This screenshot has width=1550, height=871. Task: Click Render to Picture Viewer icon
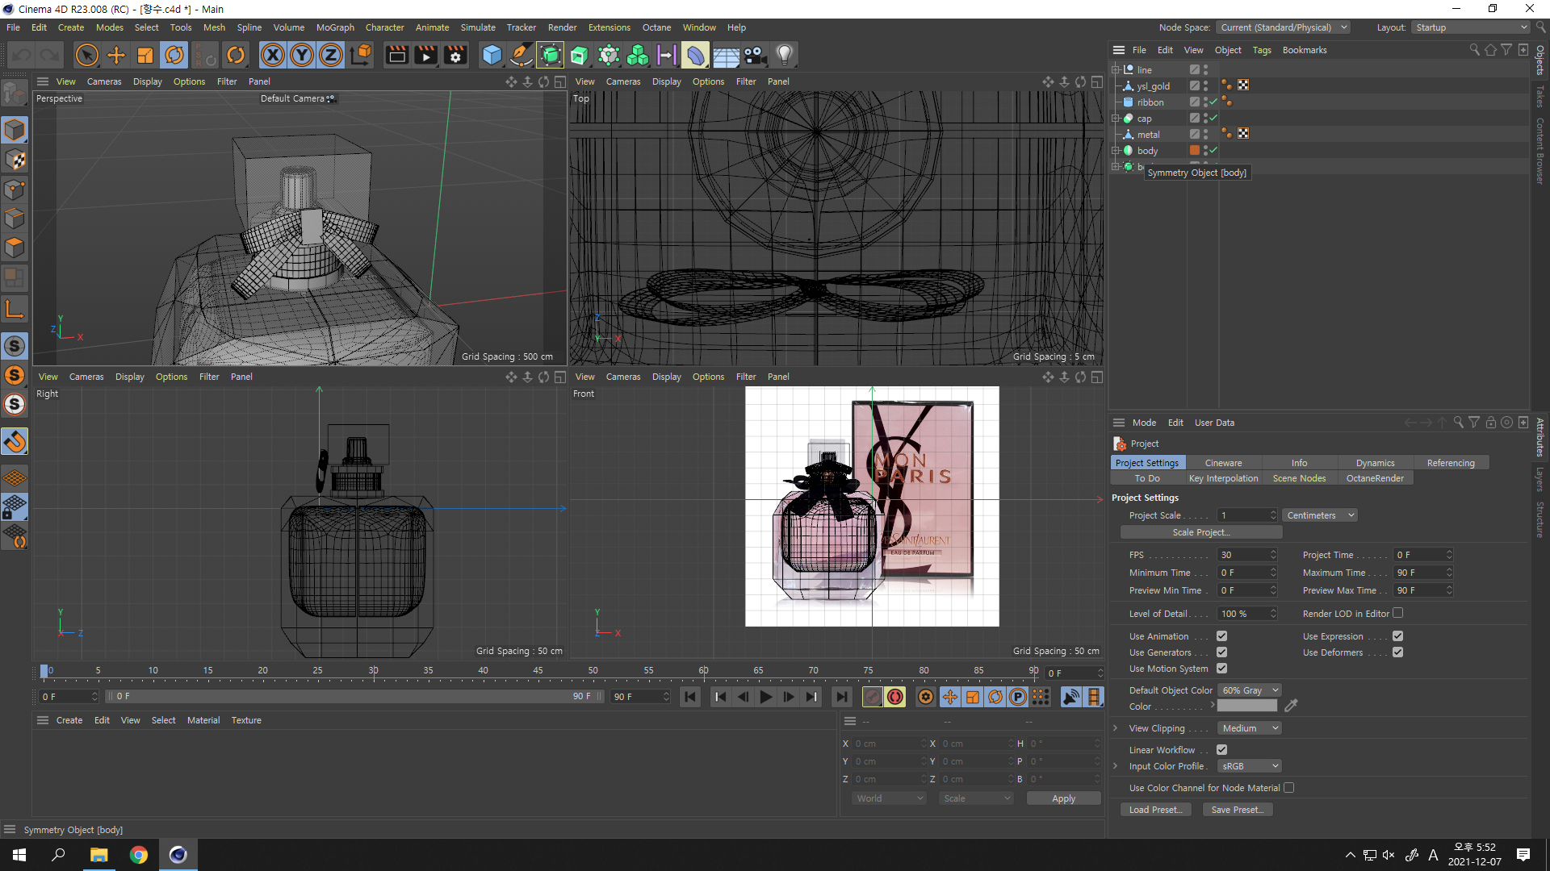(426, 55)
